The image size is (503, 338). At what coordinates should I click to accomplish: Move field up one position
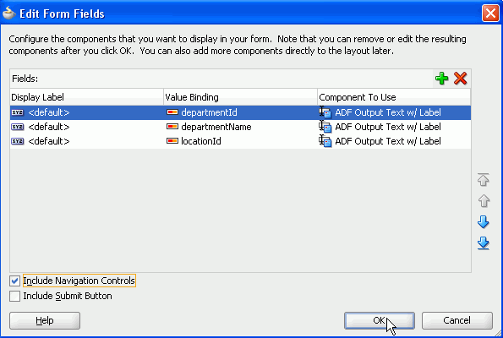coord(483,201)
